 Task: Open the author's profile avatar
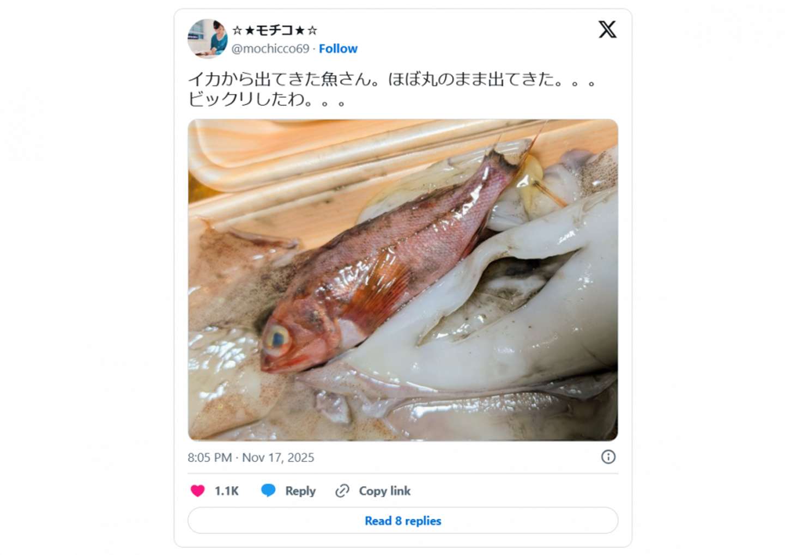(207, 38)
